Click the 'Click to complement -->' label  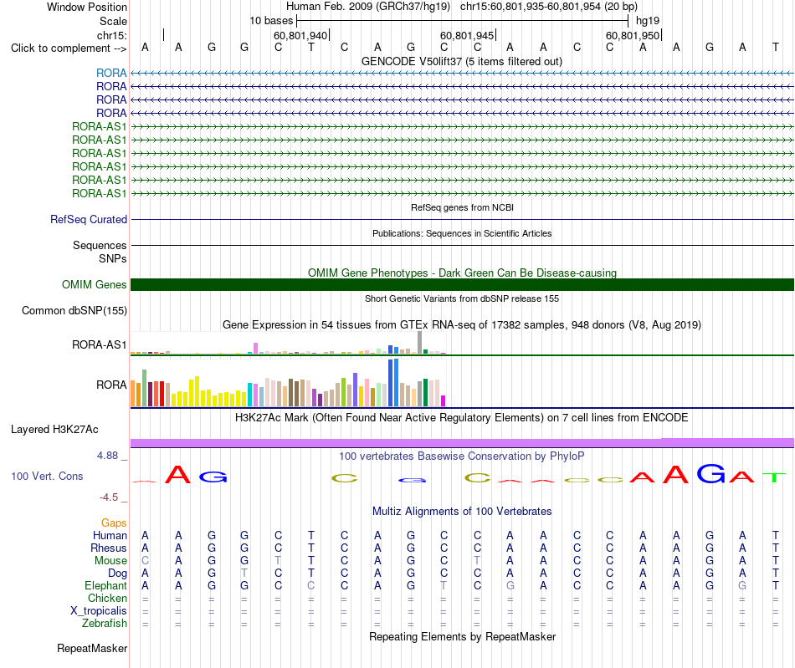pyautogui.click(x=69, y=48)
